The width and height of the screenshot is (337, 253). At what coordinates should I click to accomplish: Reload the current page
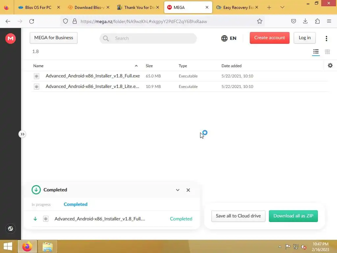[32, 21]
